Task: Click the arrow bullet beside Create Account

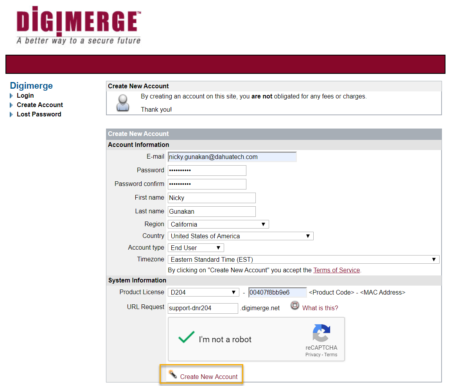Action: [x=11, y=105]
